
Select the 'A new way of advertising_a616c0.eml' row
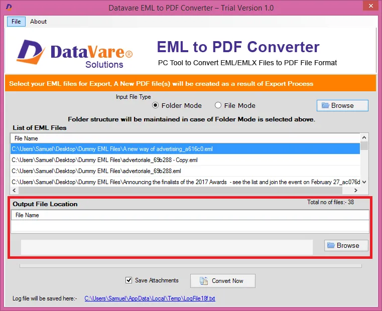pyautogui.click(x=185, y=149)
